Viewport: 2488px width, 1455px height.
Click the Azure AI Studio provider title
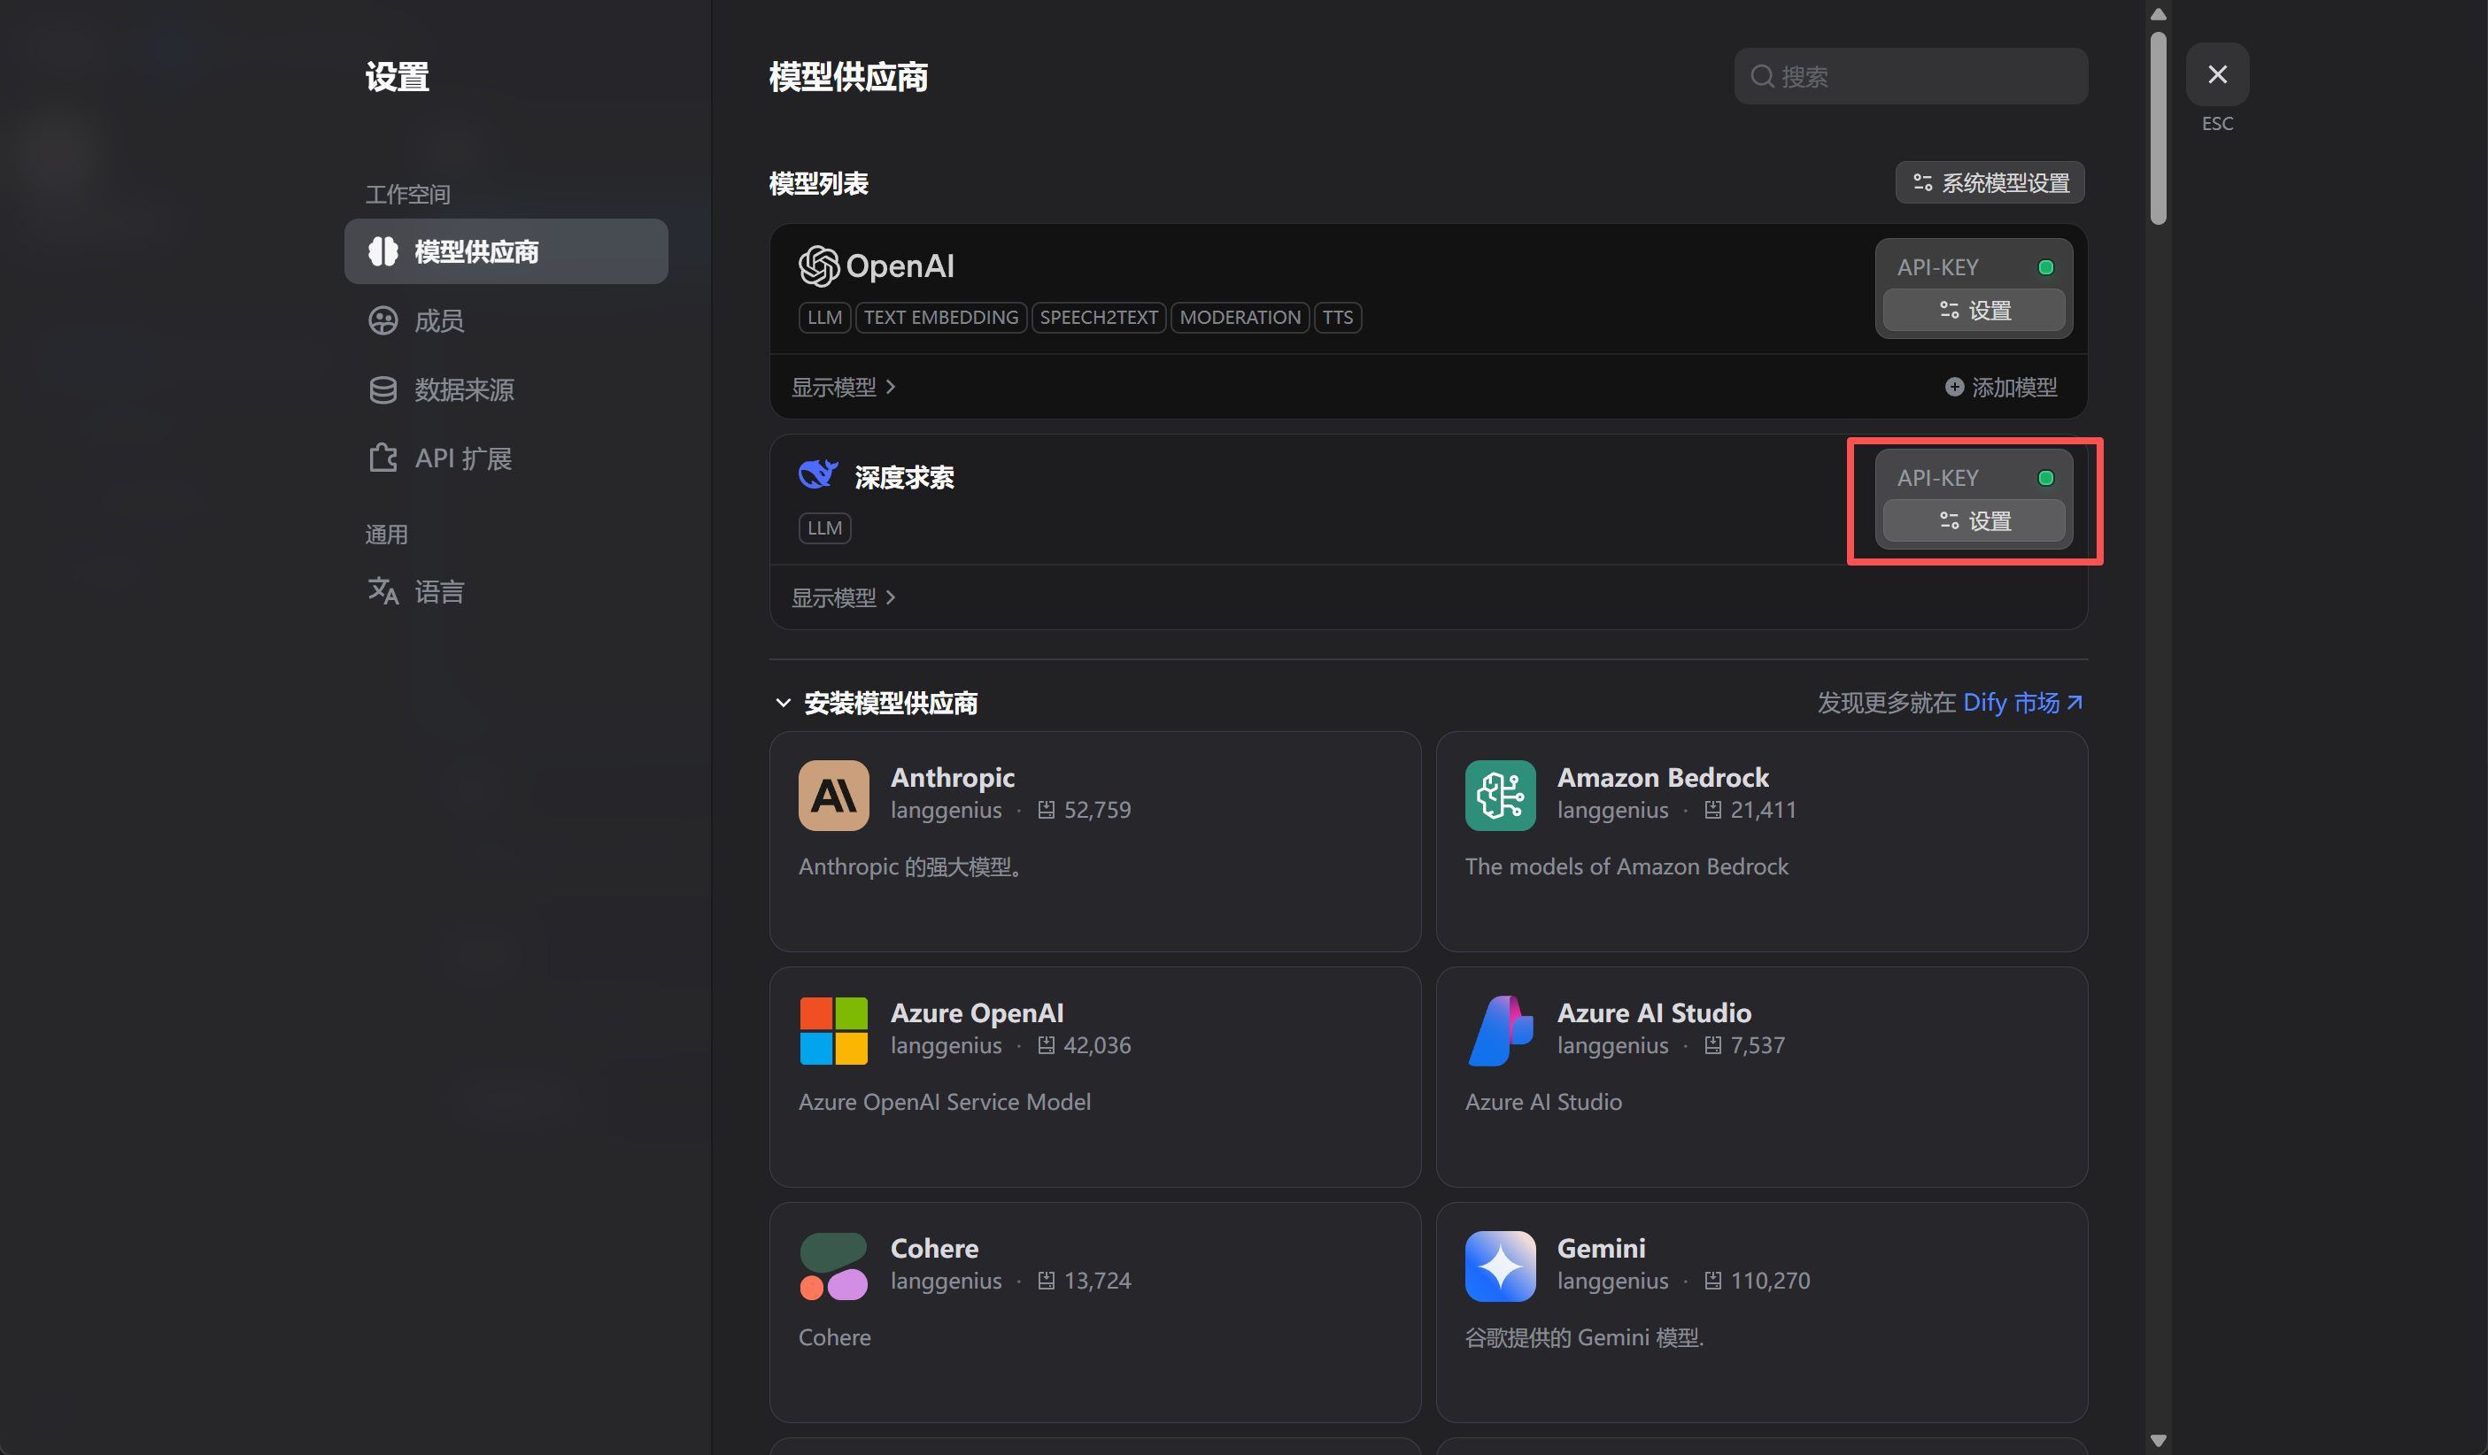coord(1654,1012)
